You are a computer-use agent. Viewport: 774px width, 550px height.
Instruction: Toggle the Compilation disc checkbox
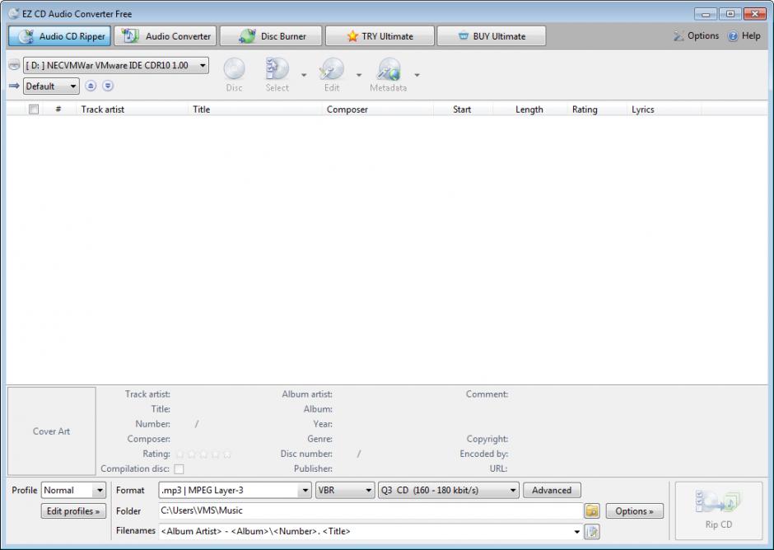pos(179,469)
